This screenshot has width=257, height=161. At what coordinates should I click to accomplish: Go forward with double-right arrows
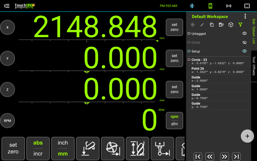click(224, 157)
